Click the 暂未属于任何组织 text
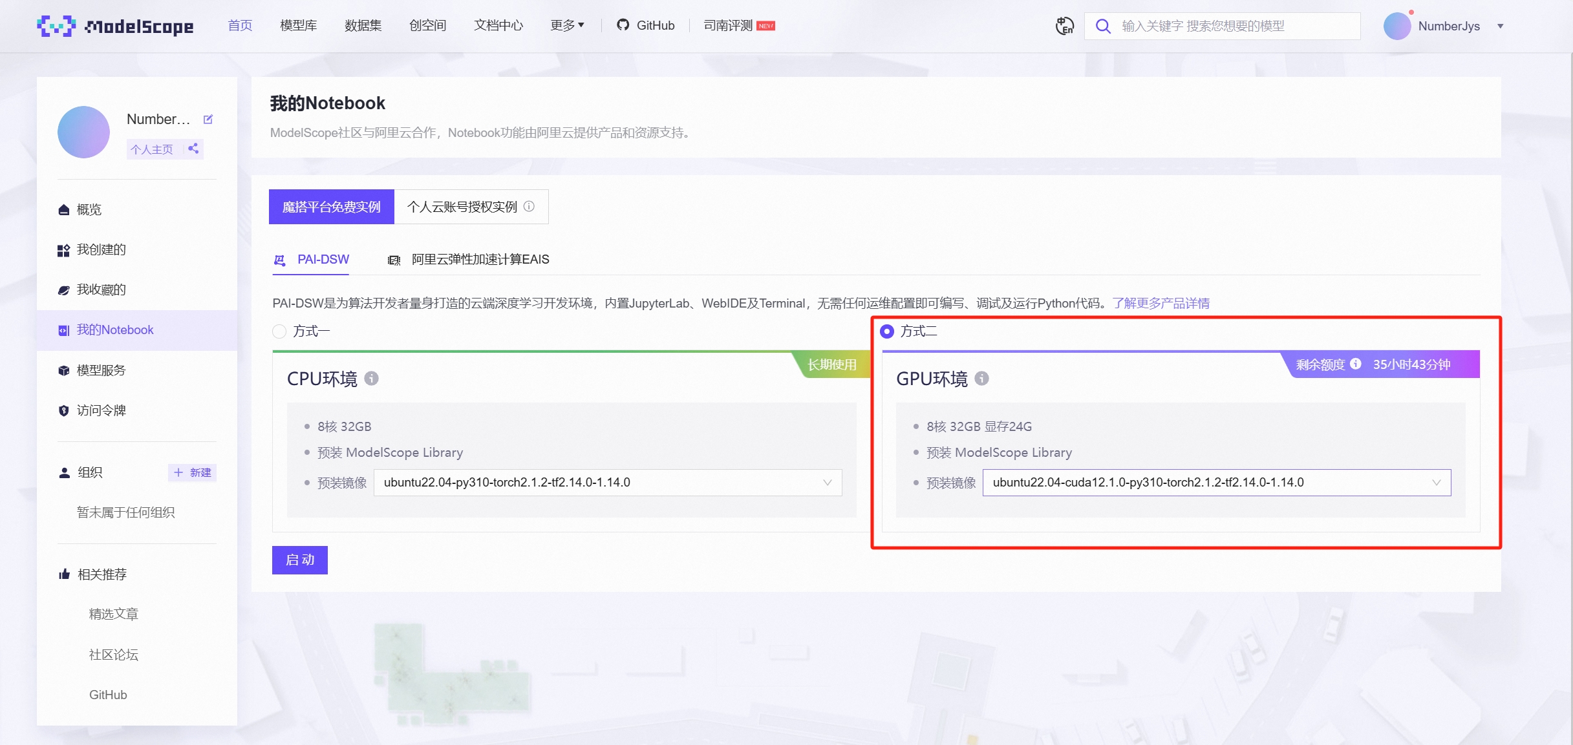1573x745 pixels. pyautogui.click(x=126, y=512)
